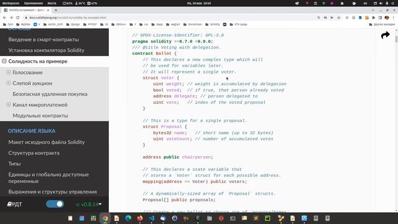
Task: Open the wagtail bookmarks folder
Action: point(173,24)
